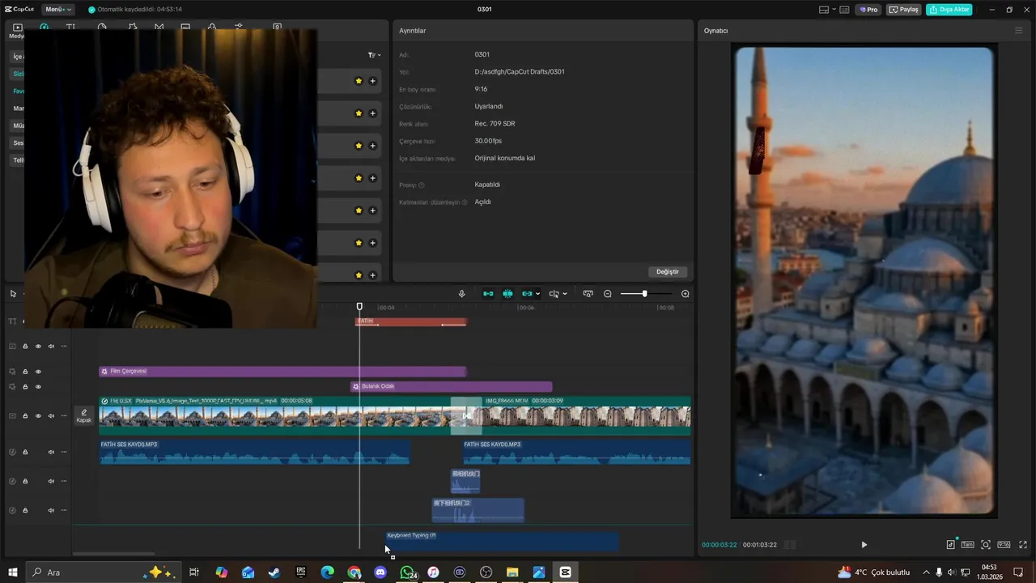
Task: Open the Oynatıcı player panel menu icon
Action: coord(1018,31)
